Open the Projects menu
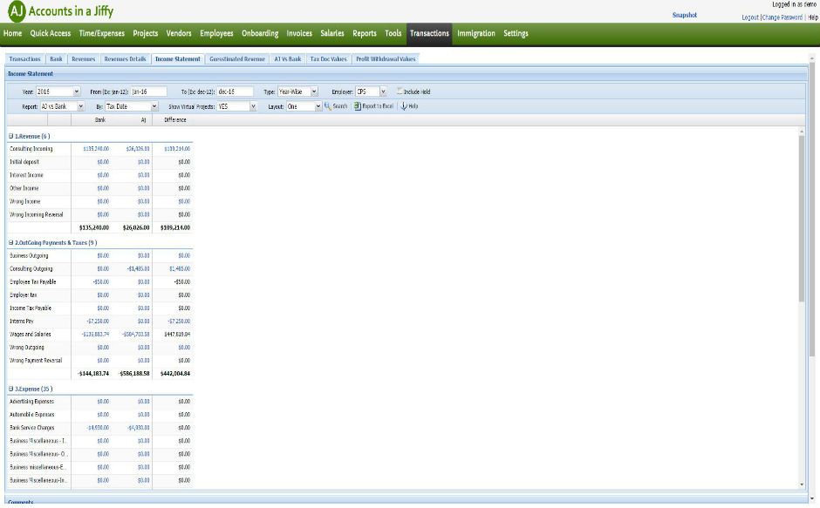This screenshot has height=508, width=820. coord(146,33)
